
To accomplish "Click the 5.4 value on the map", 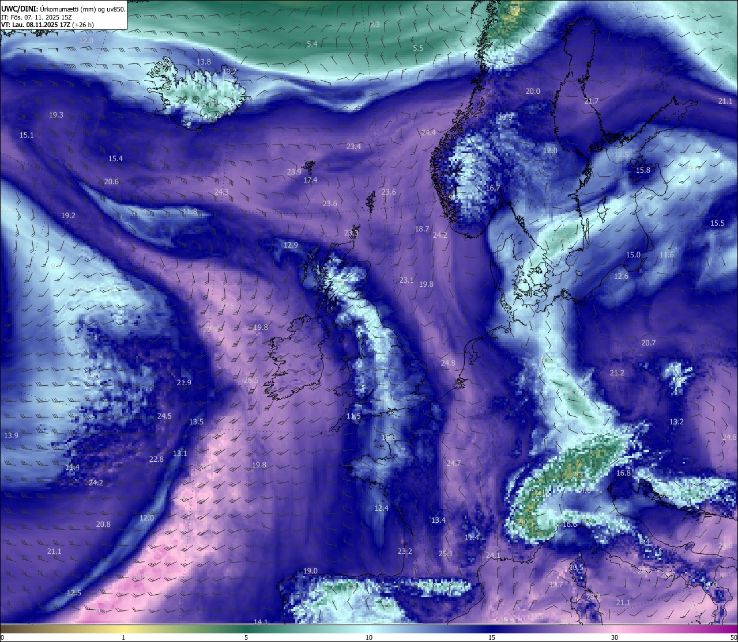I will tap(312, 44).
